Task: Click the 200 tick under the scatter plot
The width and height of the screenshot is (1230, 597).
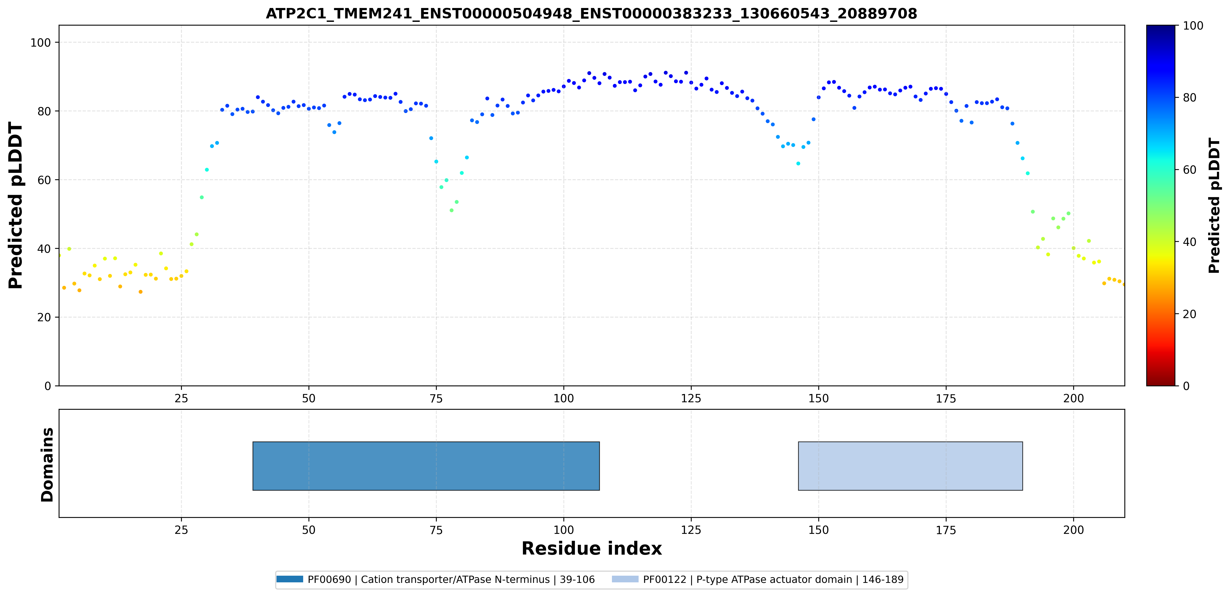Action: coord(1073,398)
